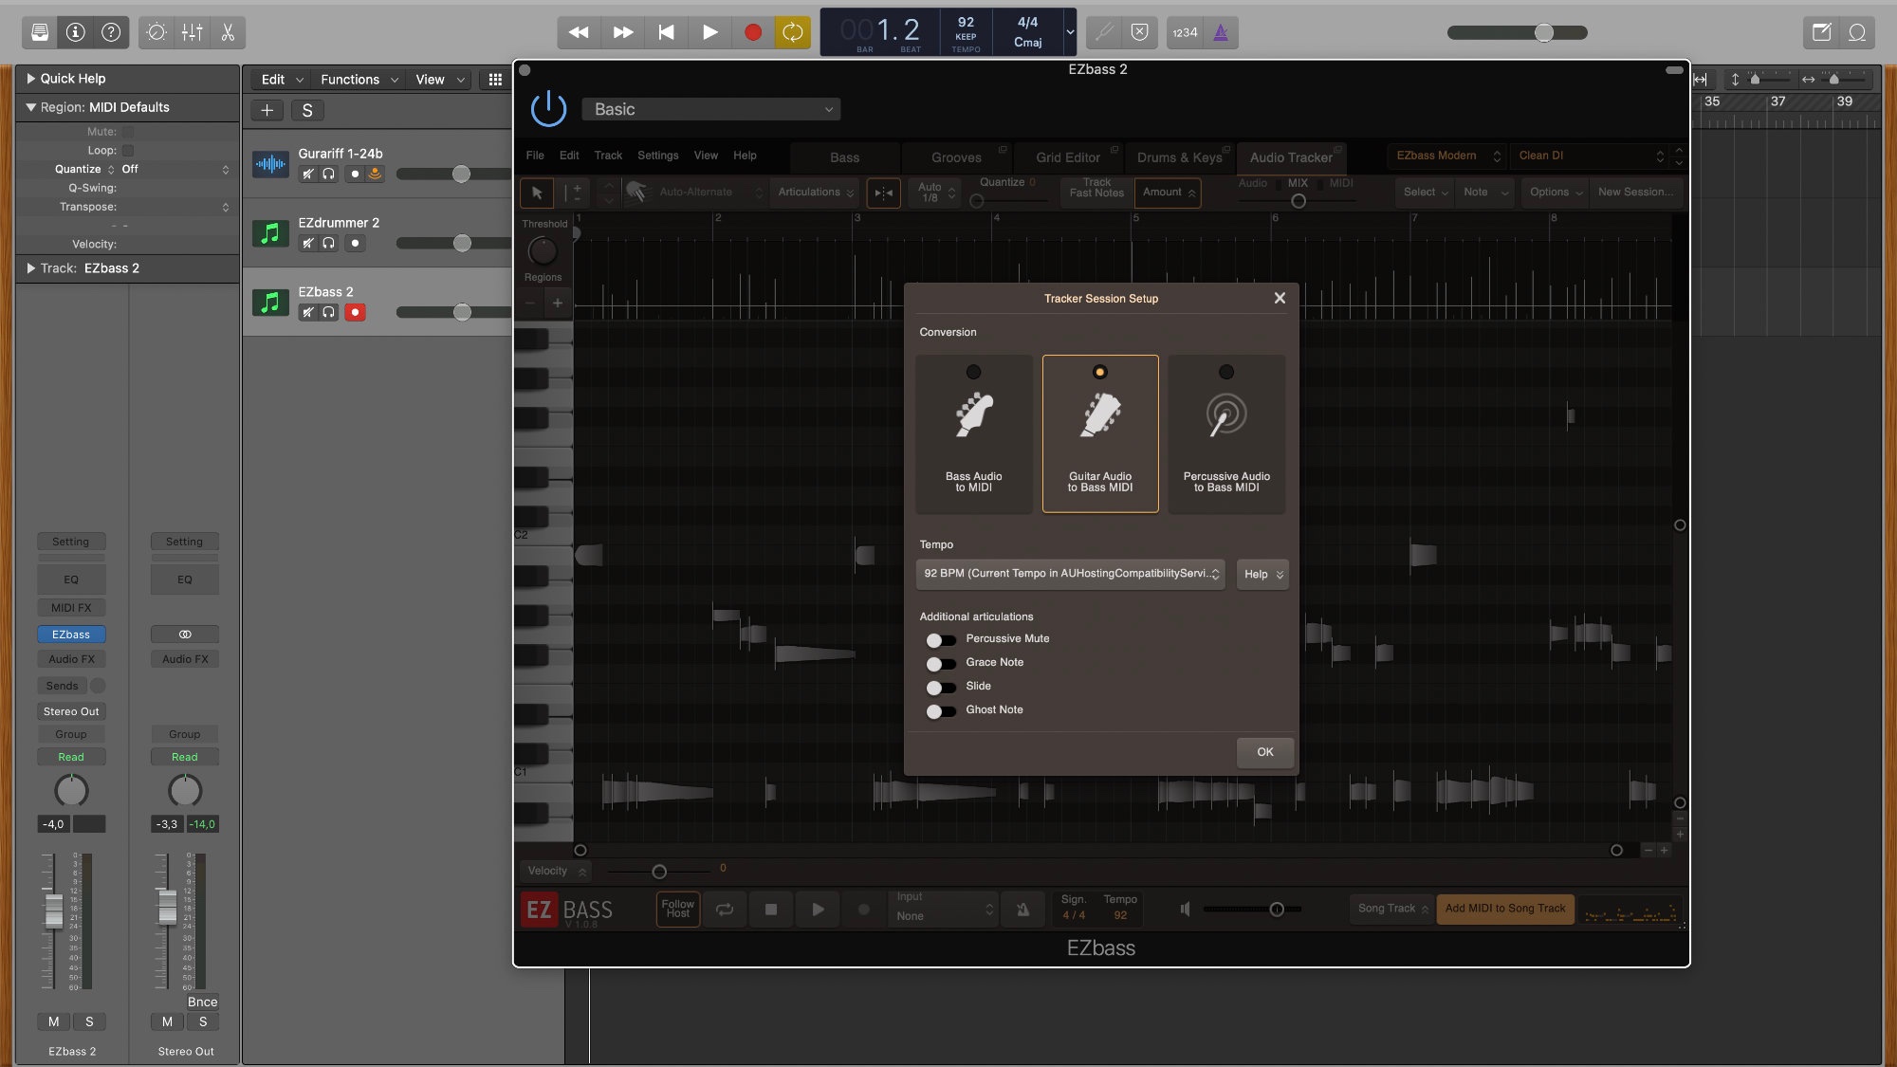
Task: Toggle the metronome icon
Action: [1221, 32]
